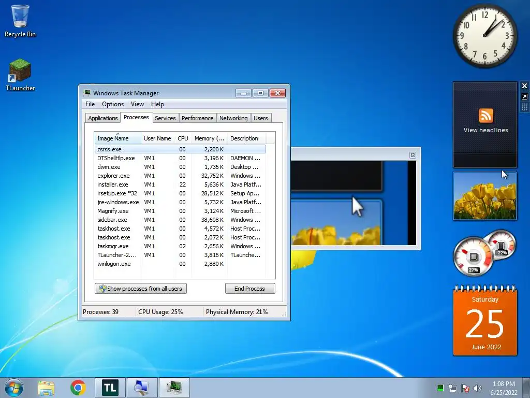Click the memory meter gadget dial

tap(502, 245)
